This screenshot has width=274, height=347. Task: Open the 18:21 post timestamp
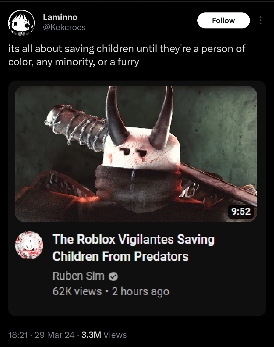pos(18,335)
